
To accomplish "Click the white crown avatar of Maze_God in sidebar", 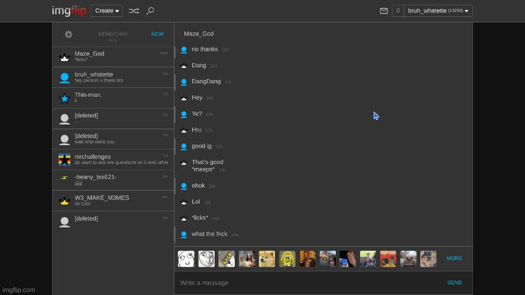I will pos(64,57).
